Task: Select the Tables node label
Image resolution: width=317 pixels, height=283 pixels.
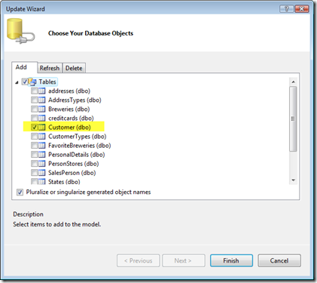Action: (x=47, y=82)
